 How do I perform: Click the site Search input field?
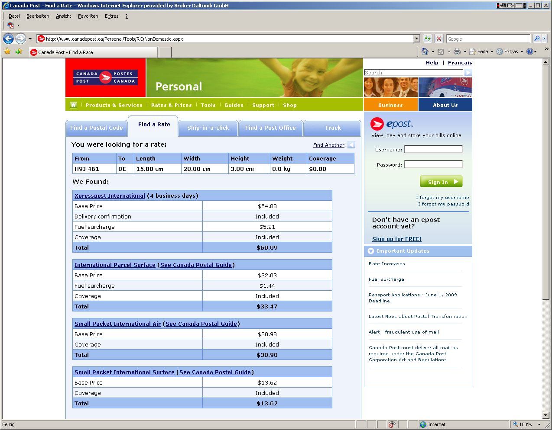(413, 73)
